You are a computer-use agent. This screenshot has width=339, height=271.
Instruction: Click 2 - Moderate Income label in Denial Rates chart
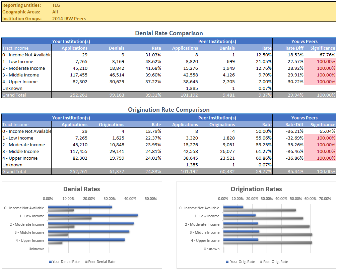(x=27, y=224)
